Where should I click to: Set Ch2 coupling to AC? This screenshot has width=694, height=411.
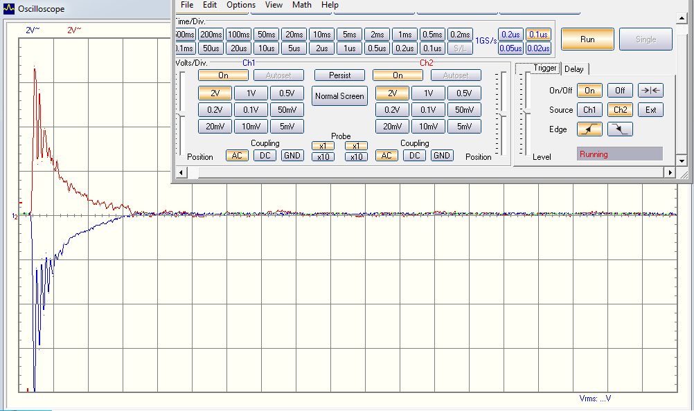point(386,156)
